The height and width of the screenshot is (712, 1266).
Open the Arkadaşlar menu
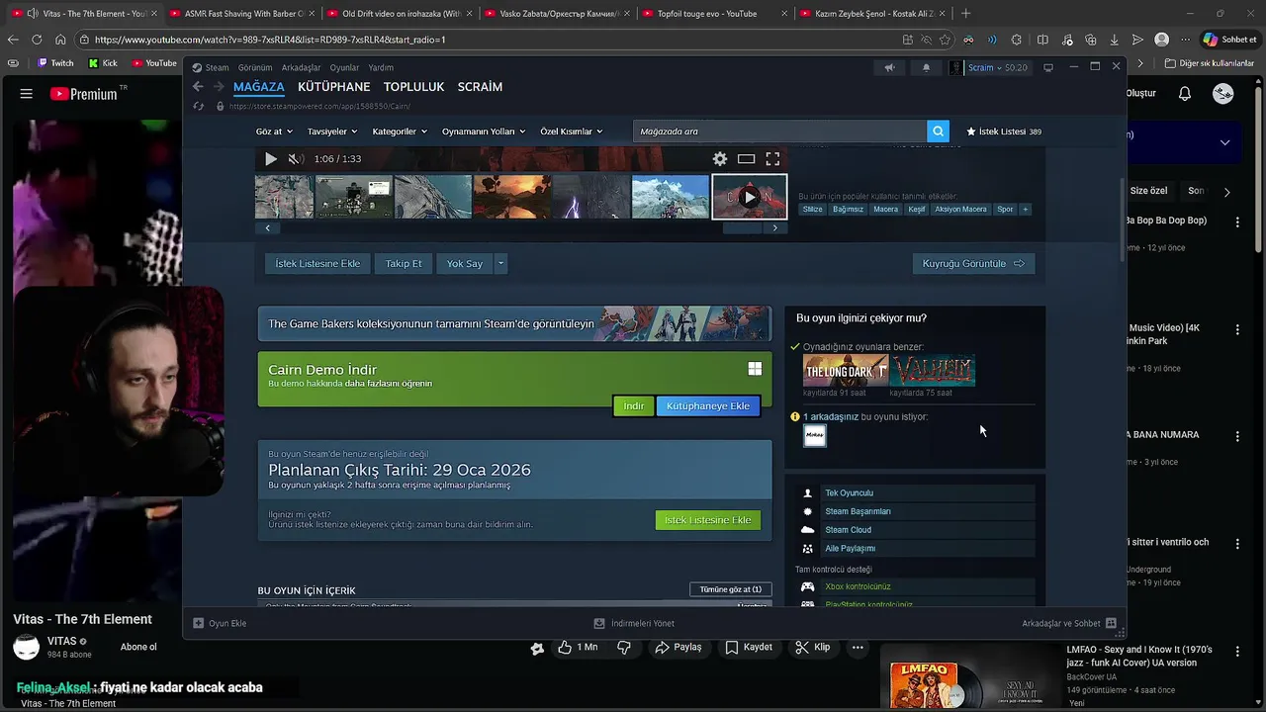[x=301, y=67]
